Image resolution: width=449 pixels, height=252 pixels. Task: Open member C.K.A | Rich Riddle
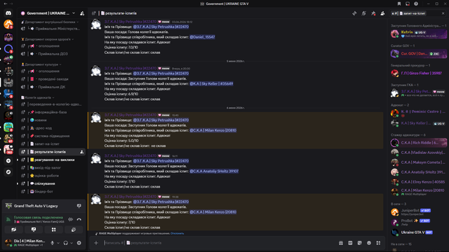pos(418,143)
